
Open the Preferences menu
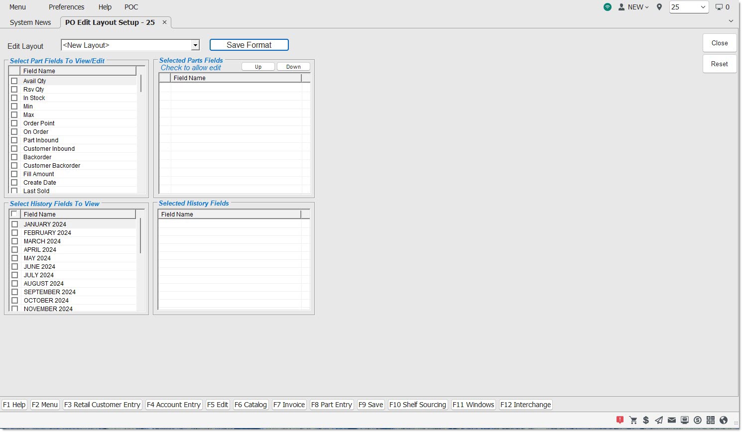pyautogui.click(x=66, y=7)
